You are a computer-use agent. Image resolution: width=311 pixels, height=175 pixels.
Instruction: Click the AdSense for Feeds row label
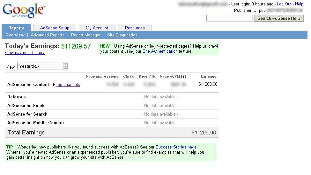(x=26, y=105)
